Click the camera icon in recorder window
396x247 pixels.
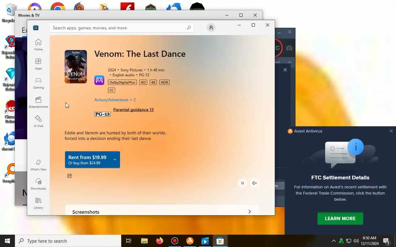point(289,48)
